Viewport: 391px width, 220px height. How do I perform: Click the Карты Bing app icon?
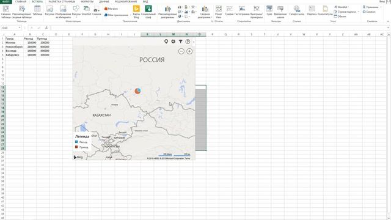pyautogui.click(x=136, y=12)
